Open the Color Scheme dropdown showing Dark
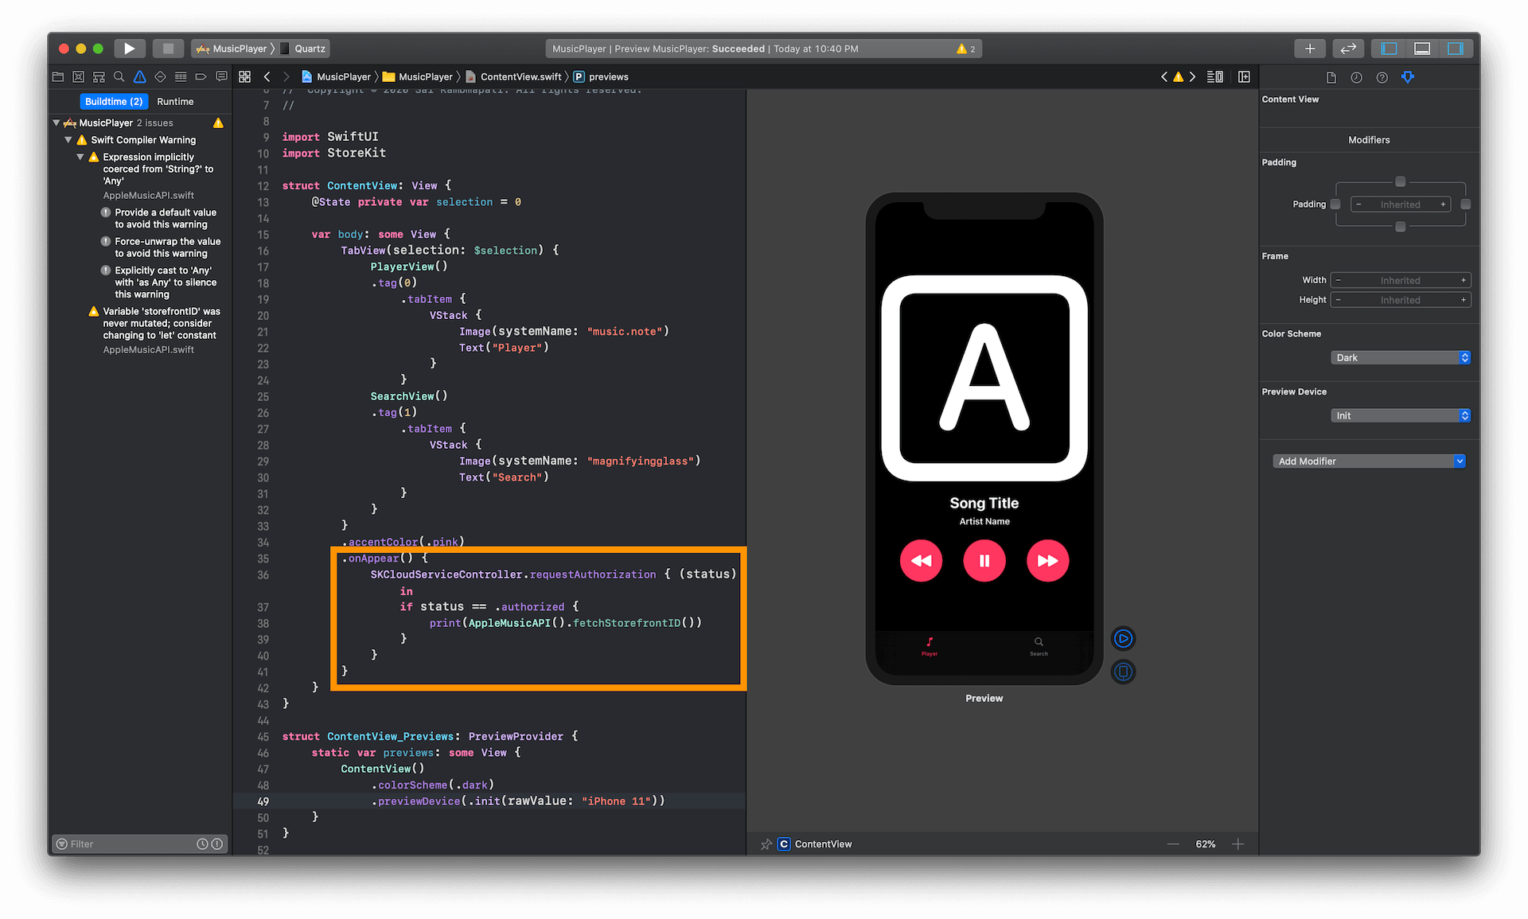The image size is (1528, 919). click(x=1401, y=357)
